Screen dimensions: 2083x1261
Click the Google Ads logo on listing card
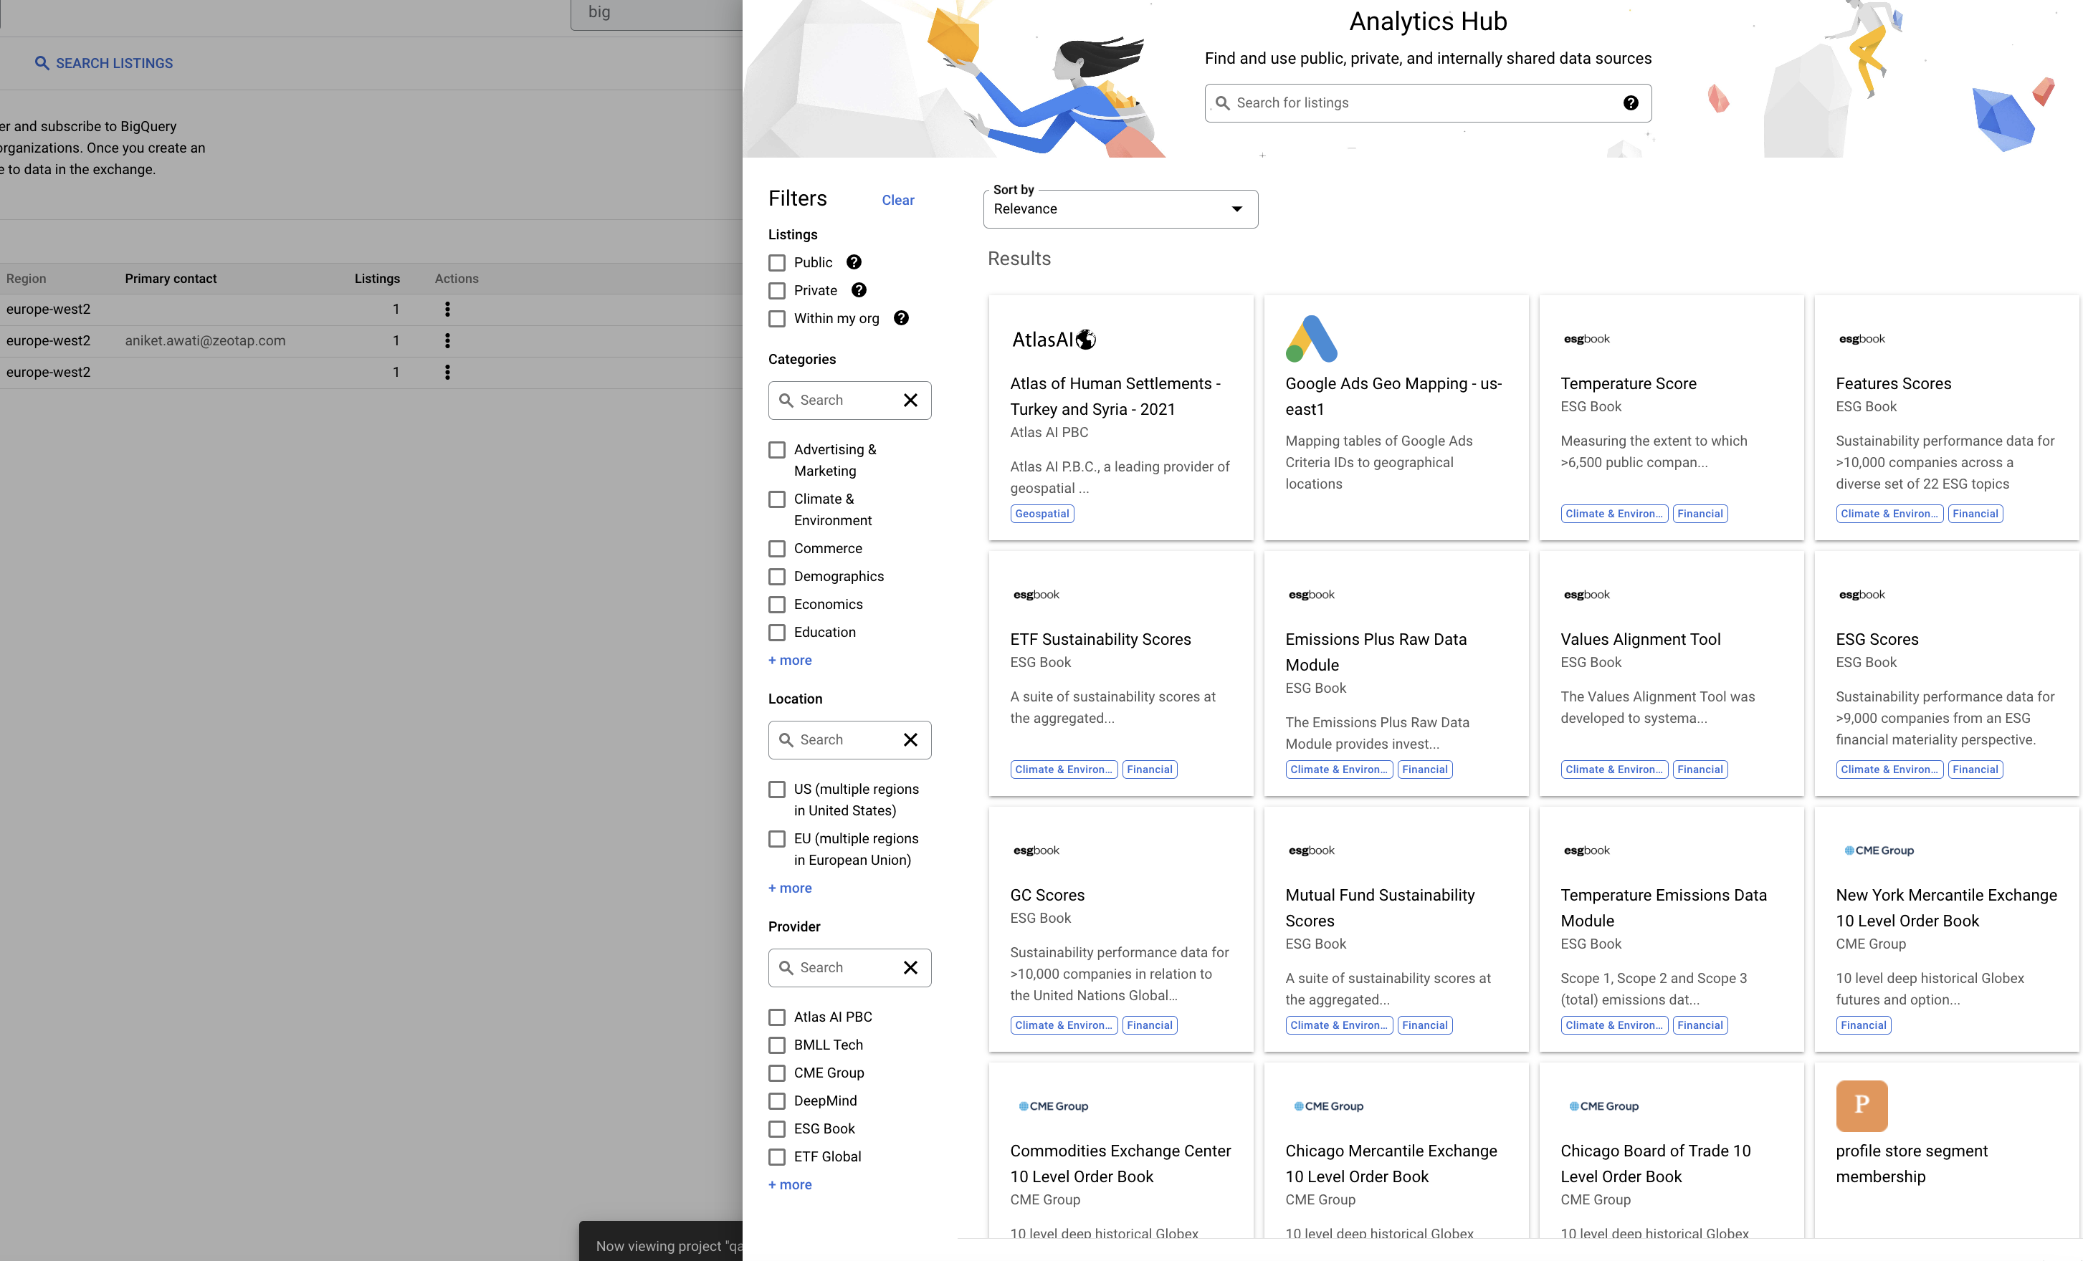1311,338
